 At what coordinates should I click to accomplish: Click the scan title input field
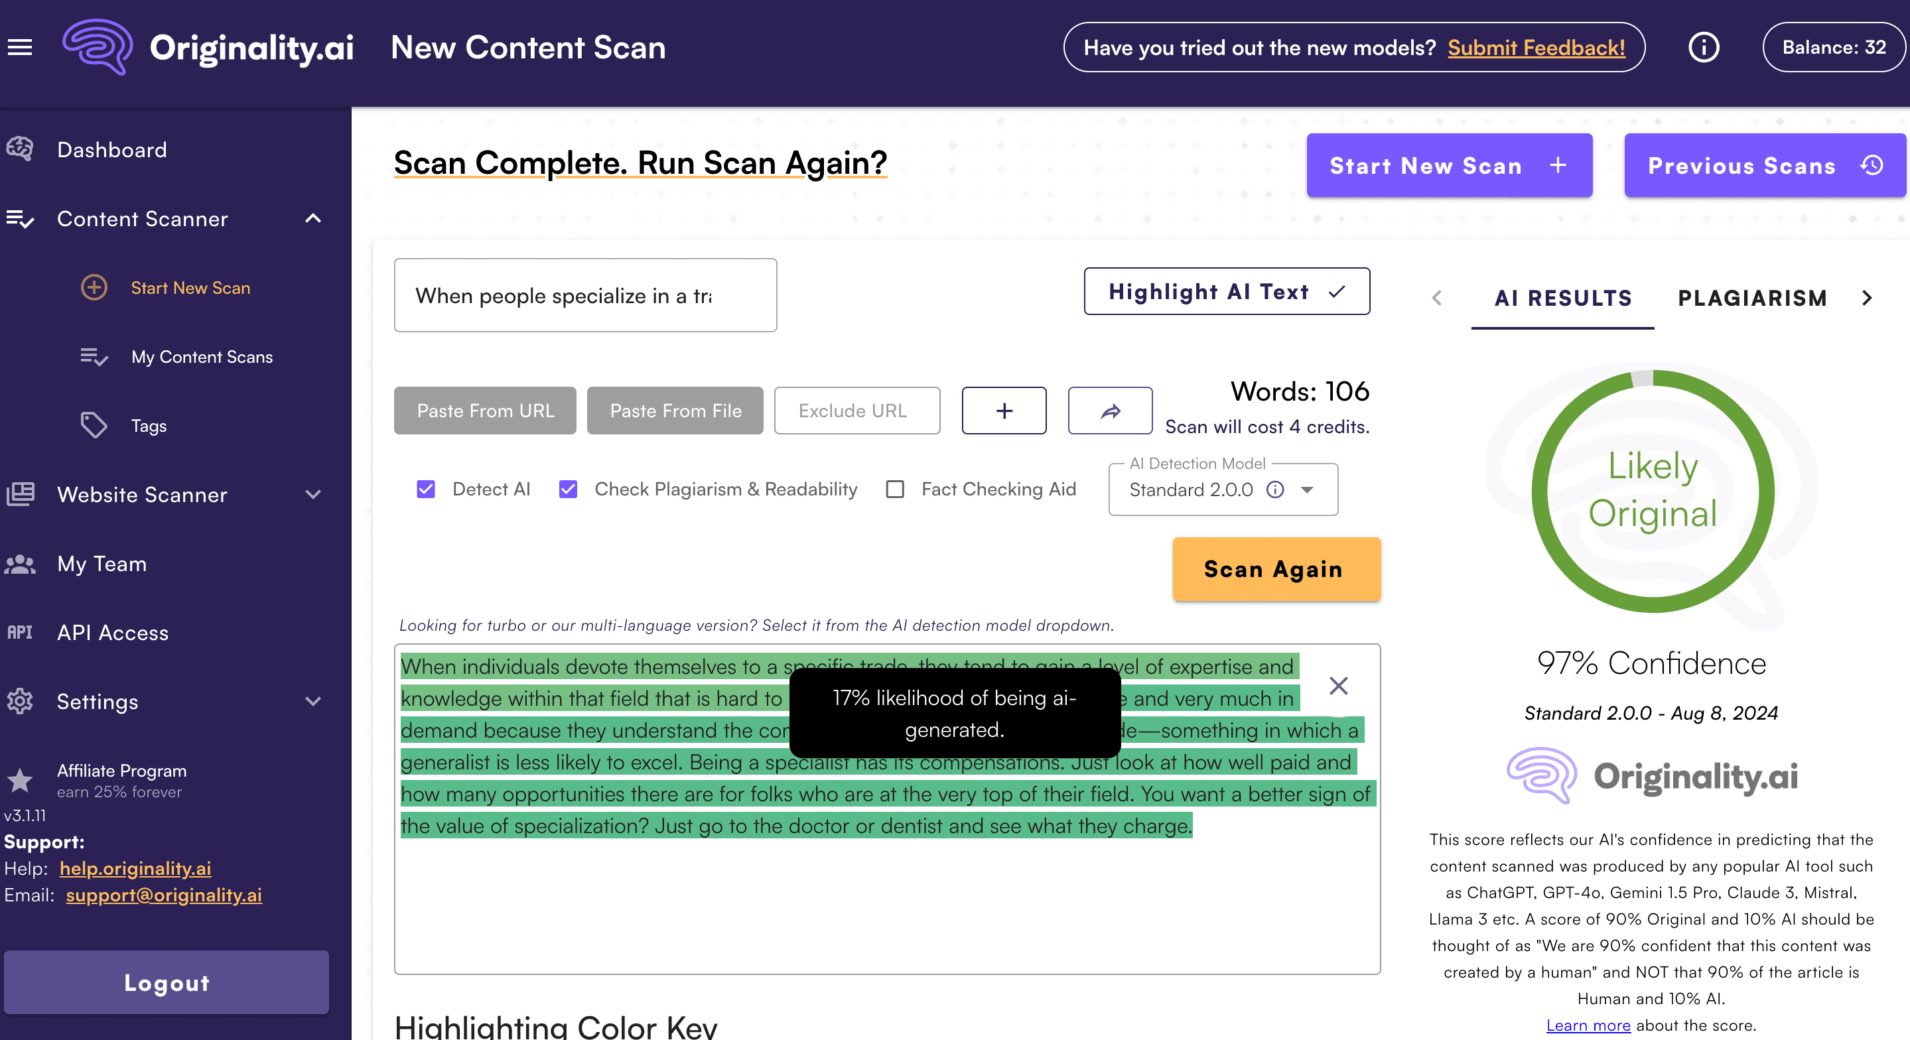point(585,296)
